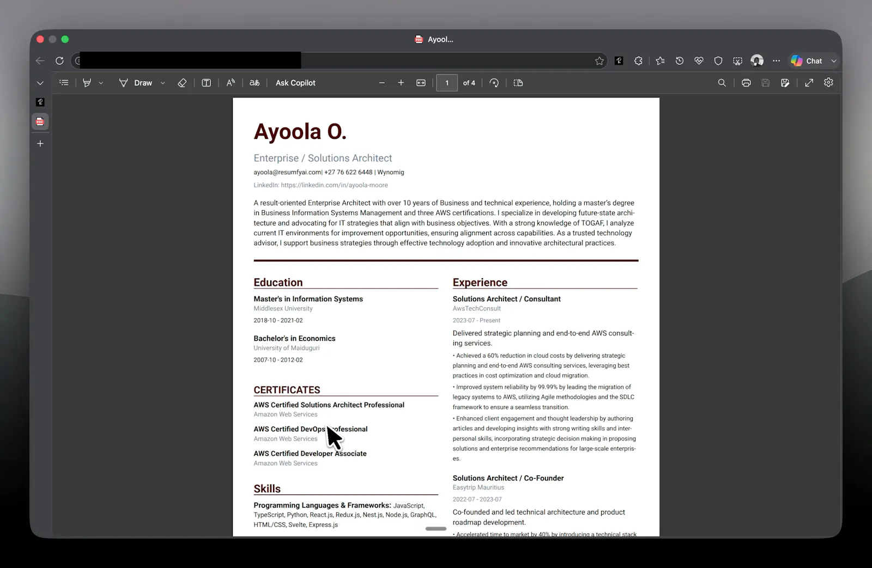Open Copilot Chat

pyautogui.click(x=807, y=61)
